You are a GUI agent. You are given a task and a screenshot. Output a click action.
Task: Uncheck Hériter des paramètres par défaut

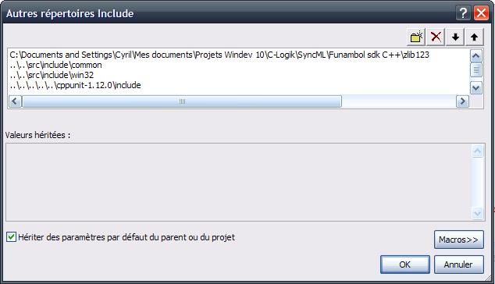11,236
